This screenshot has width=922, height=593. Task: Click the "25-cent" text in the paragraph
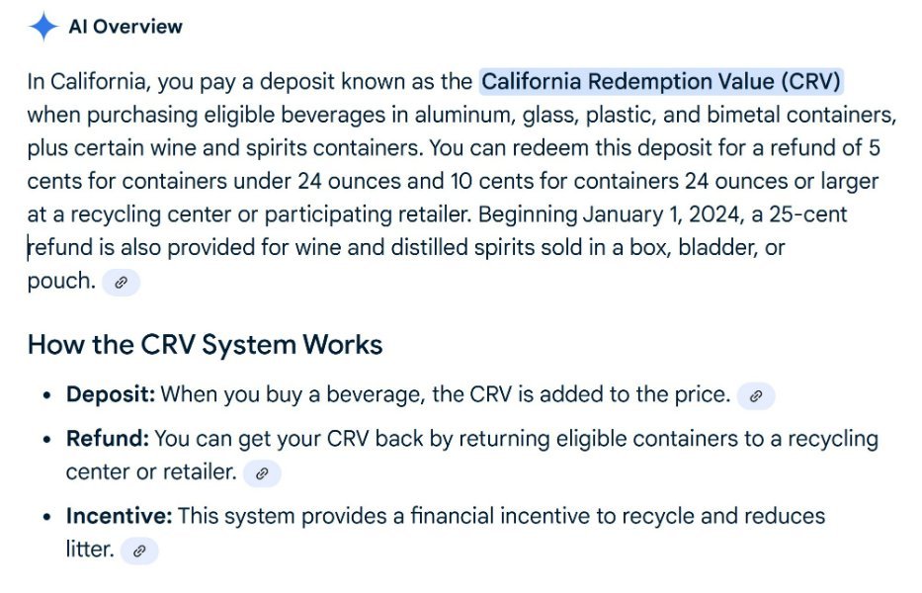coord(810,214)
